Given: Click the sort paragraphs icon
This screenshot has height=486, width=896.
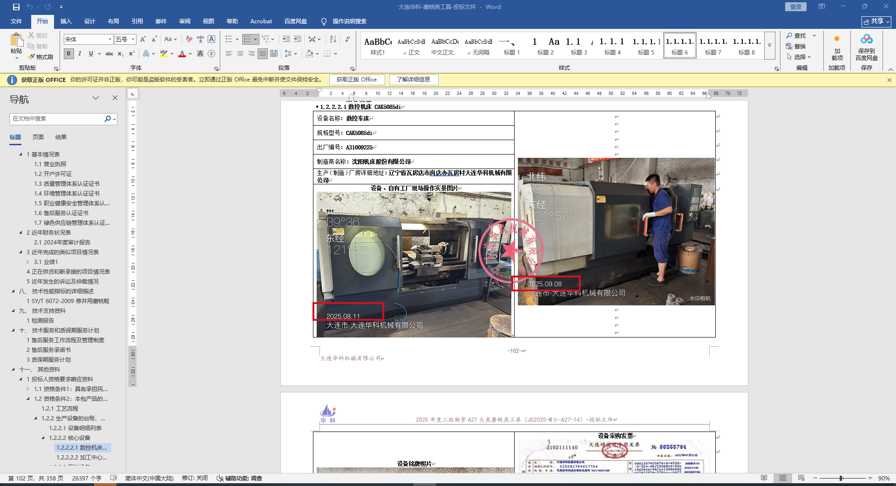Looking at the screenshot, I should pos(333,39).
